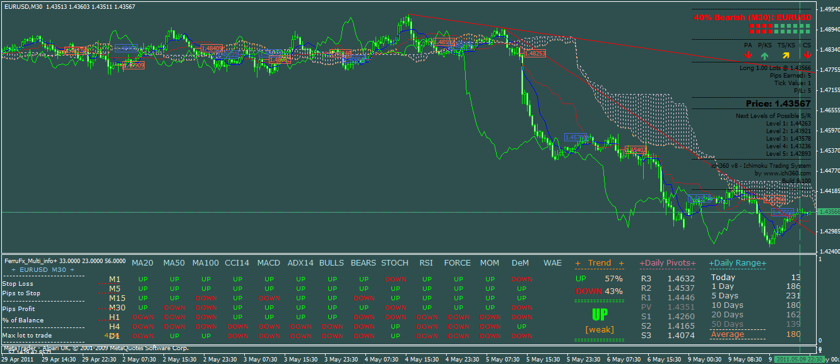This screenshot has height=364, width=840.
Task: Click the MACD column header
Action: (x=269, y=263)
